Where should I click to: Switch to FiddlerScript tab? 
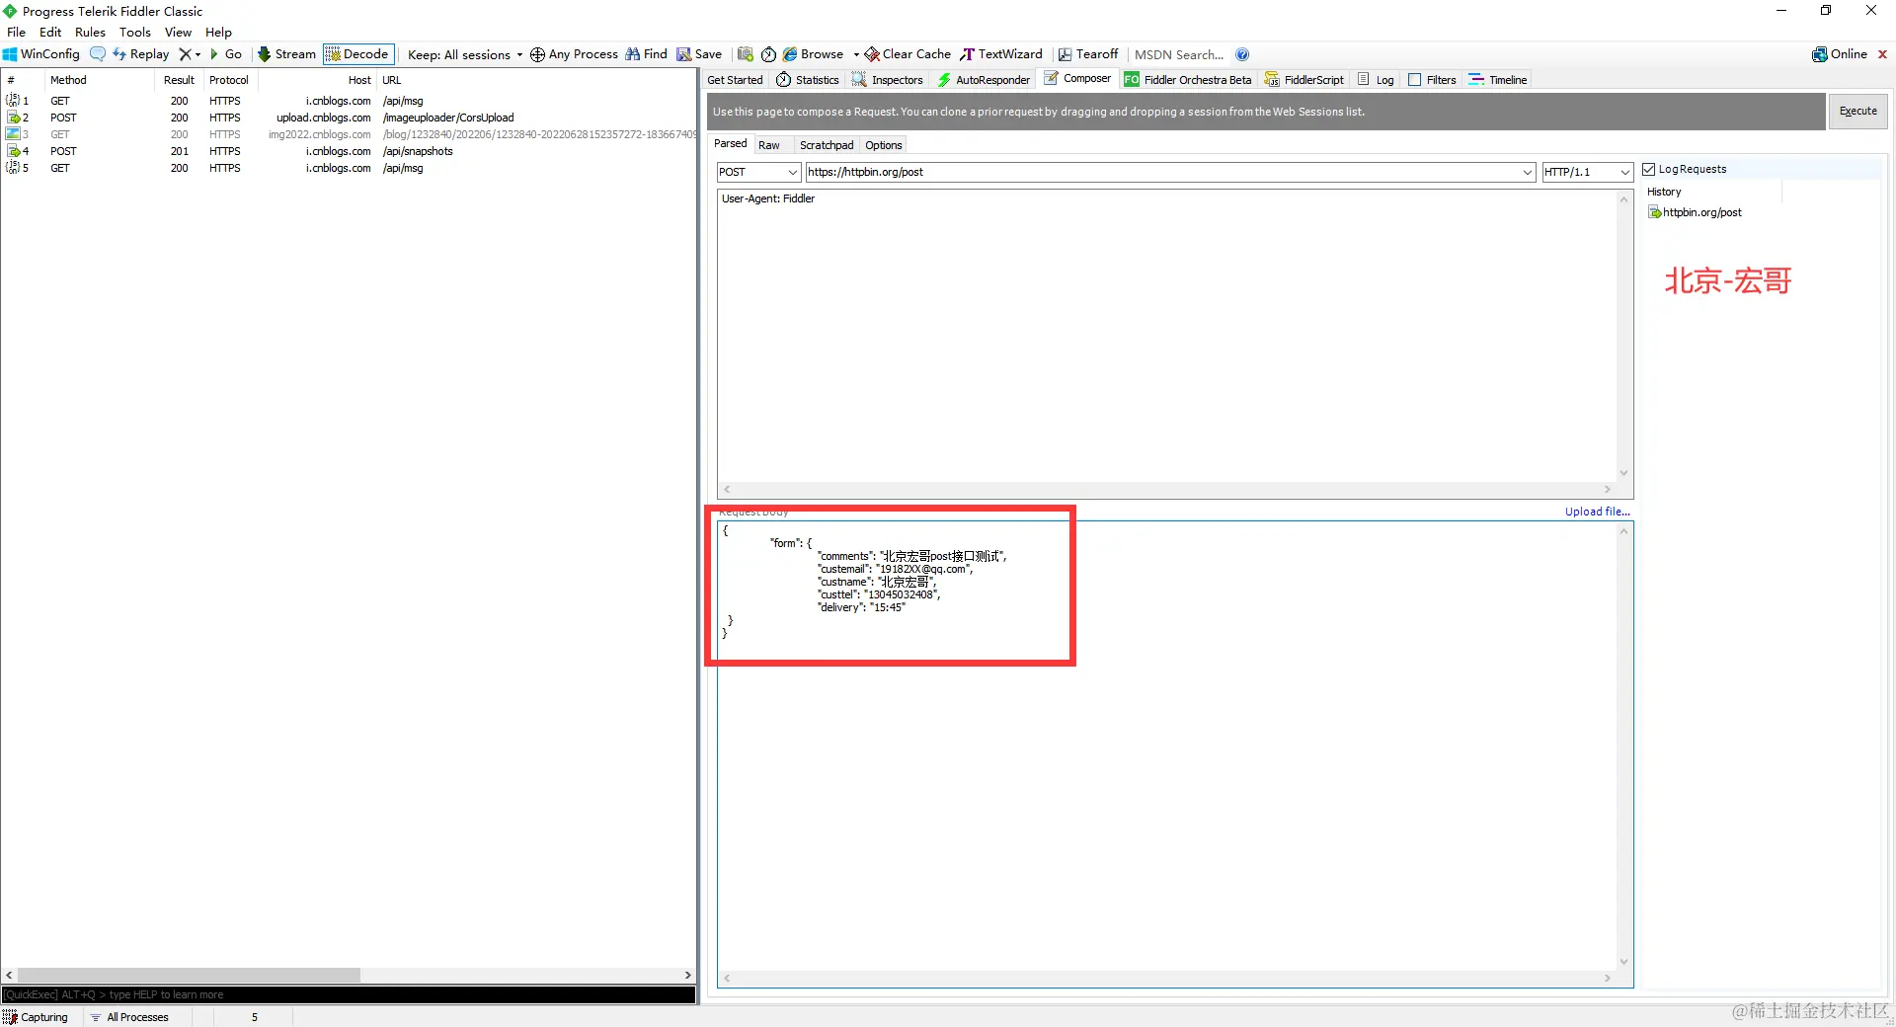coord(1303,80)
